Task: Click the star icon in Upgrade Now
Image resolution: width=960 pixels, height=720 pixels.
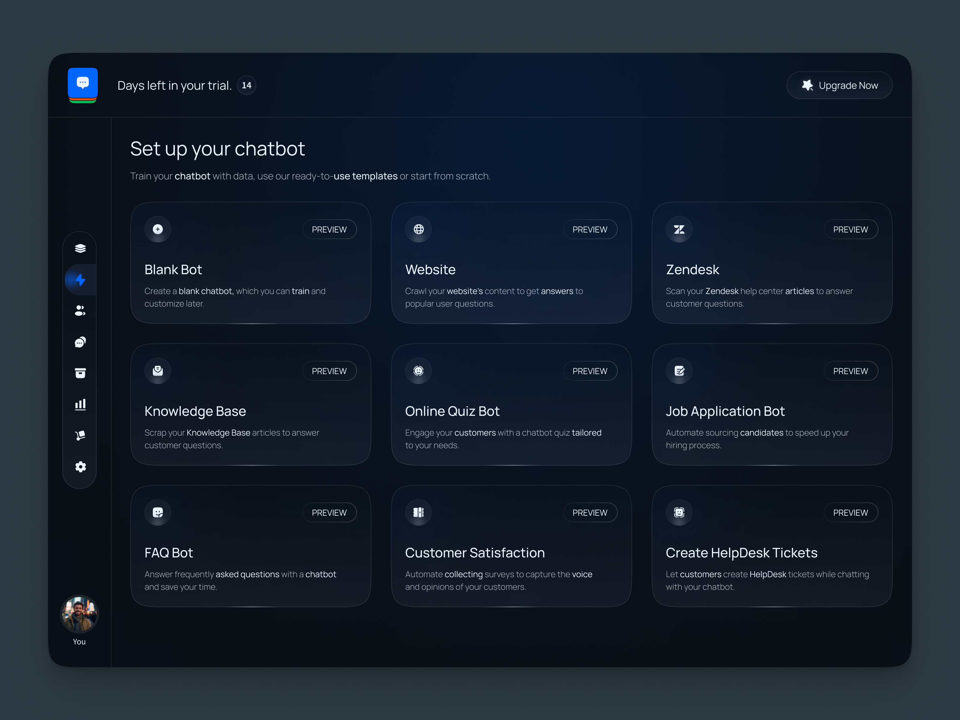Action: [807, 85]
